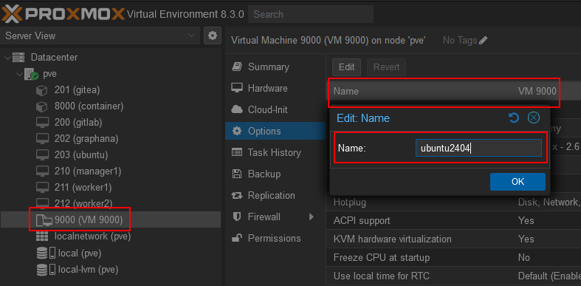Collapse the Datacenter tree node

tap(7, 58)
